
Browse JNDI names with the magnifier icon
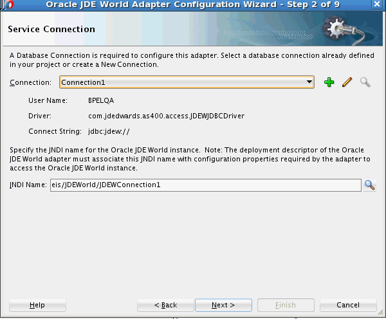click(369, 185)
